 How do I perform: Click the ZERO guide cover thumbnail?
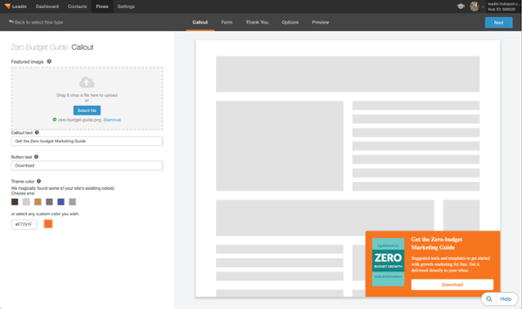(388, 262)
